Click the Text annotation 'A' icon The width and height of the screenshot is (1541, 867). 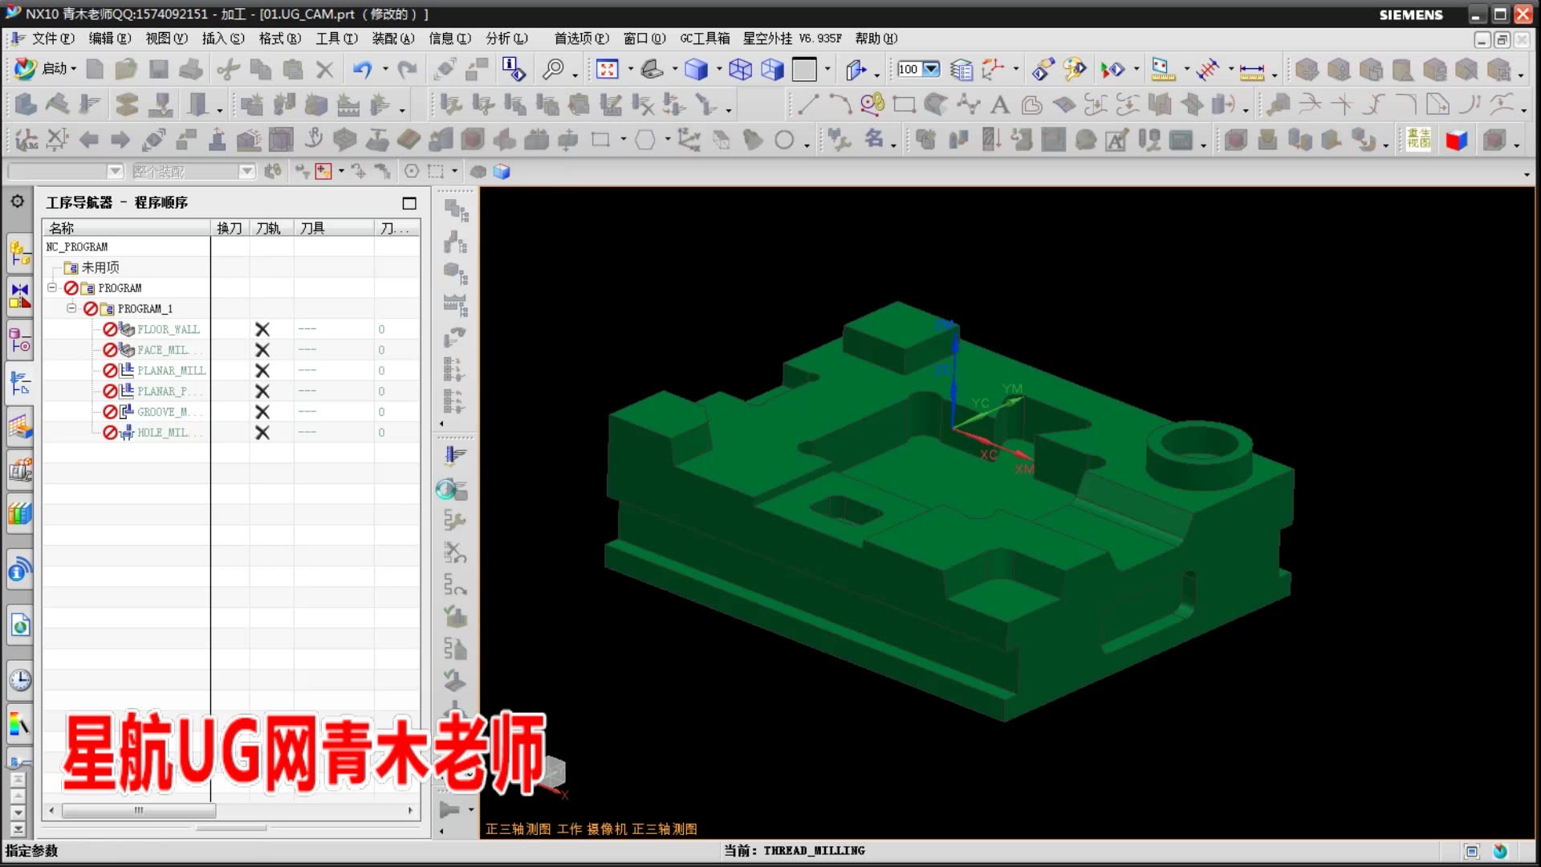click(x=999, y=104)
